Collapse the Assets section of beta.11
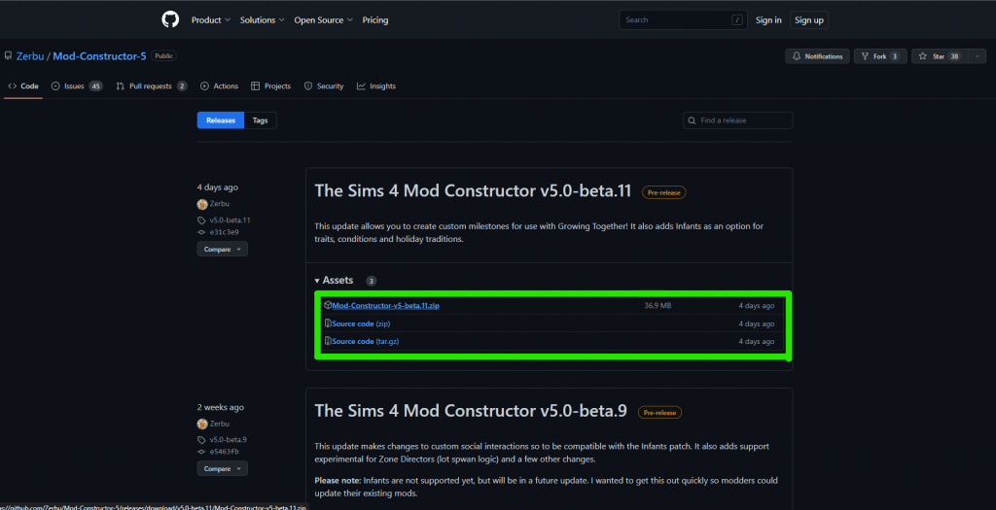The width and height of the screenshot is (996, 510). (x=335, y=281)
